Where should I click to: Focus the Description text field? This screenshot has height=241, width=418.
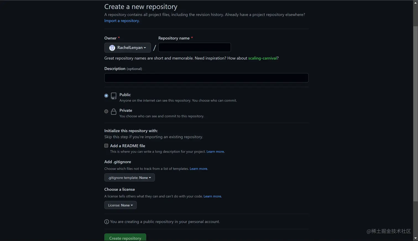(206, 78)
